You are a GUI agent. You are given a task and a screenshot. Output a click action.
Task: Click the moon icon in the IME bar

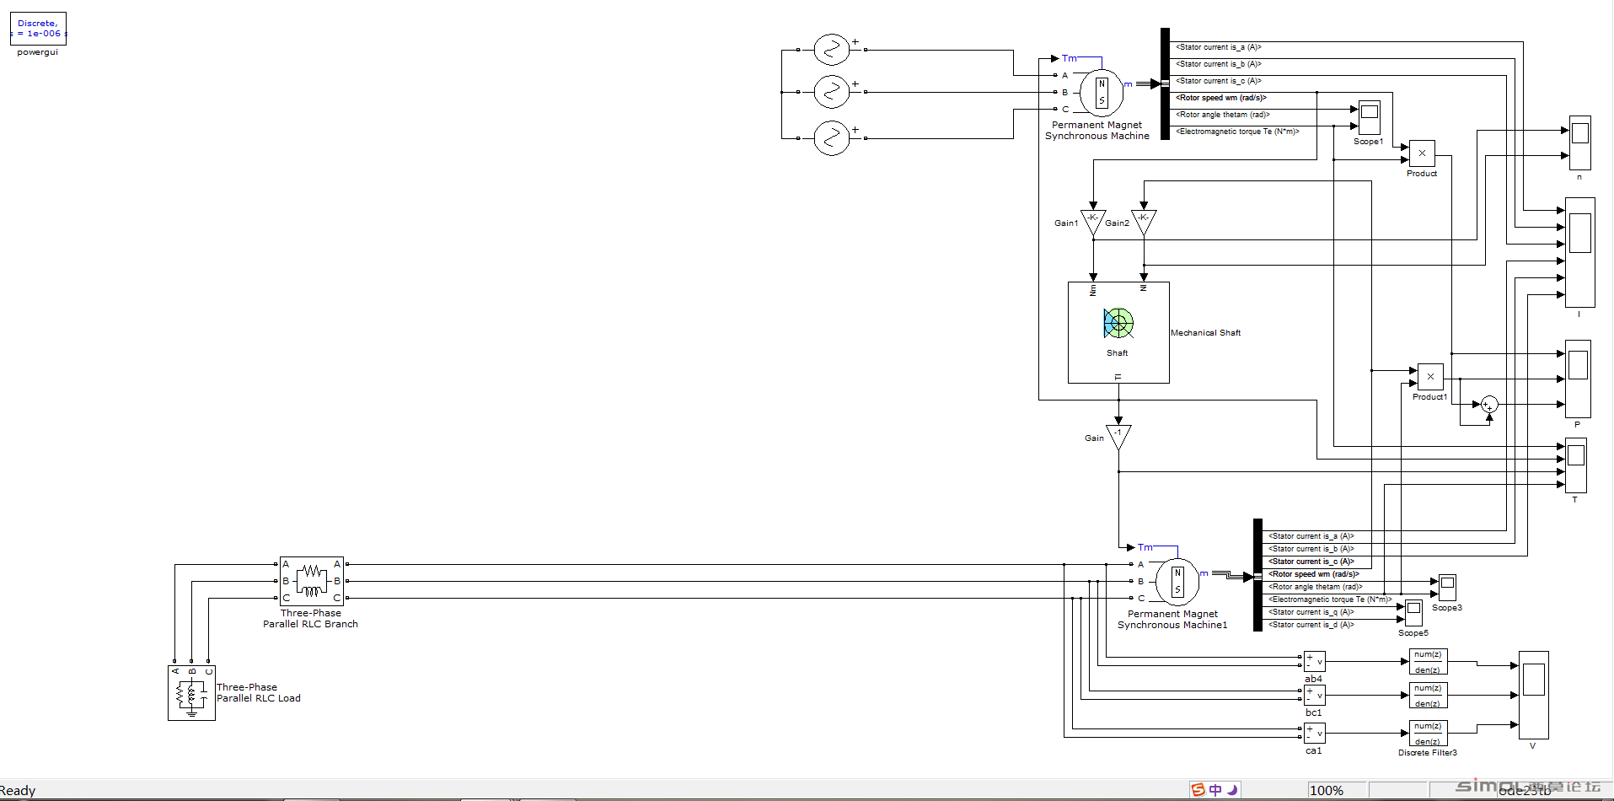point(1232,790)
